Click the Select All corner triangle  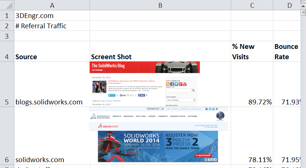pyautogui.click(x=7, y=5)
